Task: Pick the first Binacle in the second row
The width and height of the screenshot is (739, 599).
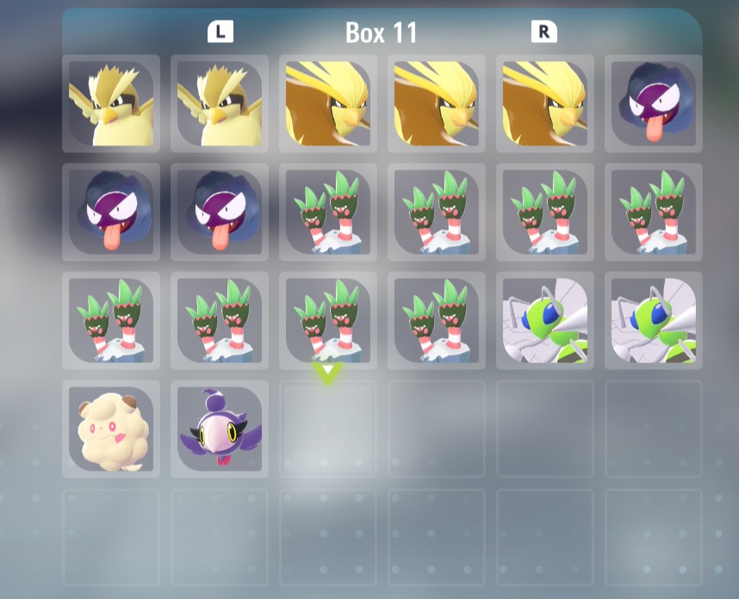Action: (328, 212)
